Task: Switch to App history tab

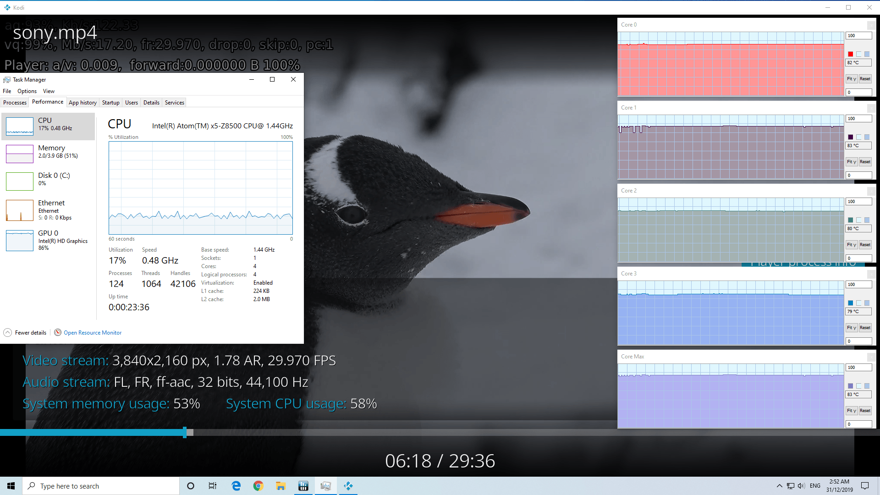Action: [82, 103]
